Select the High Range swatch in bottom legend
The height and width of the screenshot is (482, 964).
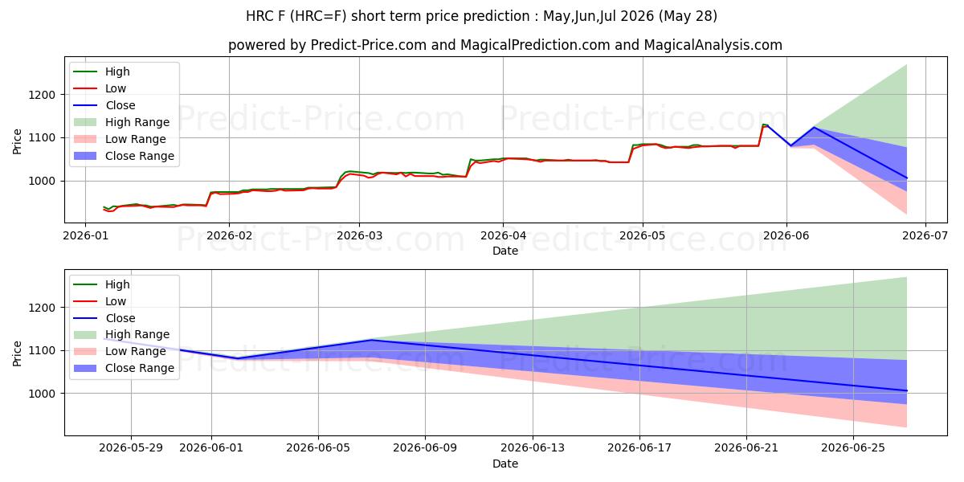(x=86, y=335)
